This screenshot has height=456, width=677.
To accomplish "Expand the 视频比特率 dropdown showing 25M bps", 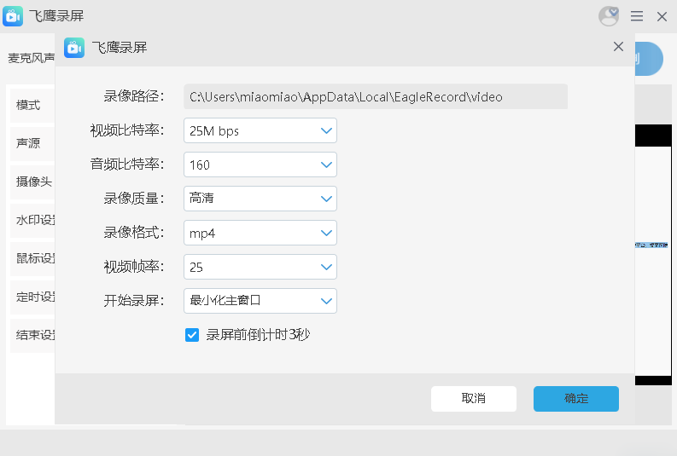I will (x=260, y=130).
